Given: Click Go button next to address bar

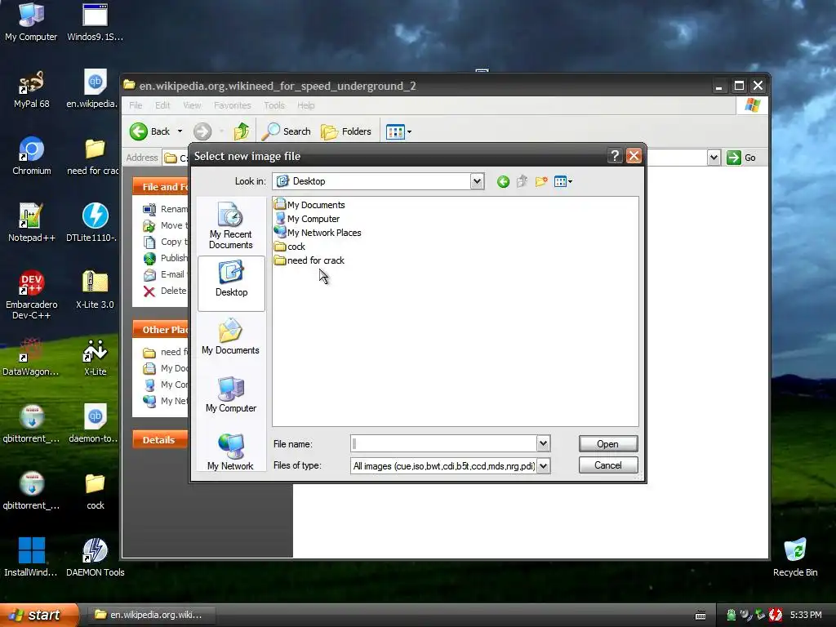Looking at the screenshot, I should pos(741,158).
